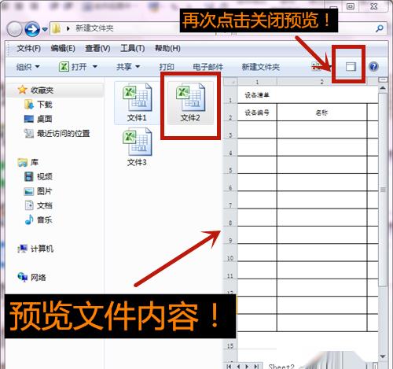Select 库 in navigation pane
Image resolution: width=393 pixels, height=369 pixels.
pos(28,162)
